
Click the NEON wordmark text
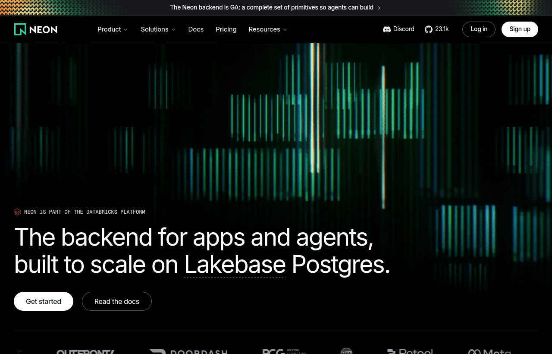point(43,29)
